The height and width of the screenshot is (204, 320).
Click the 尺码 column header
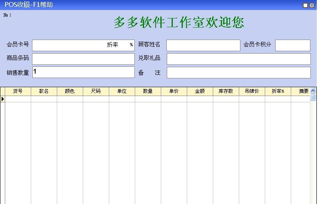96,91
